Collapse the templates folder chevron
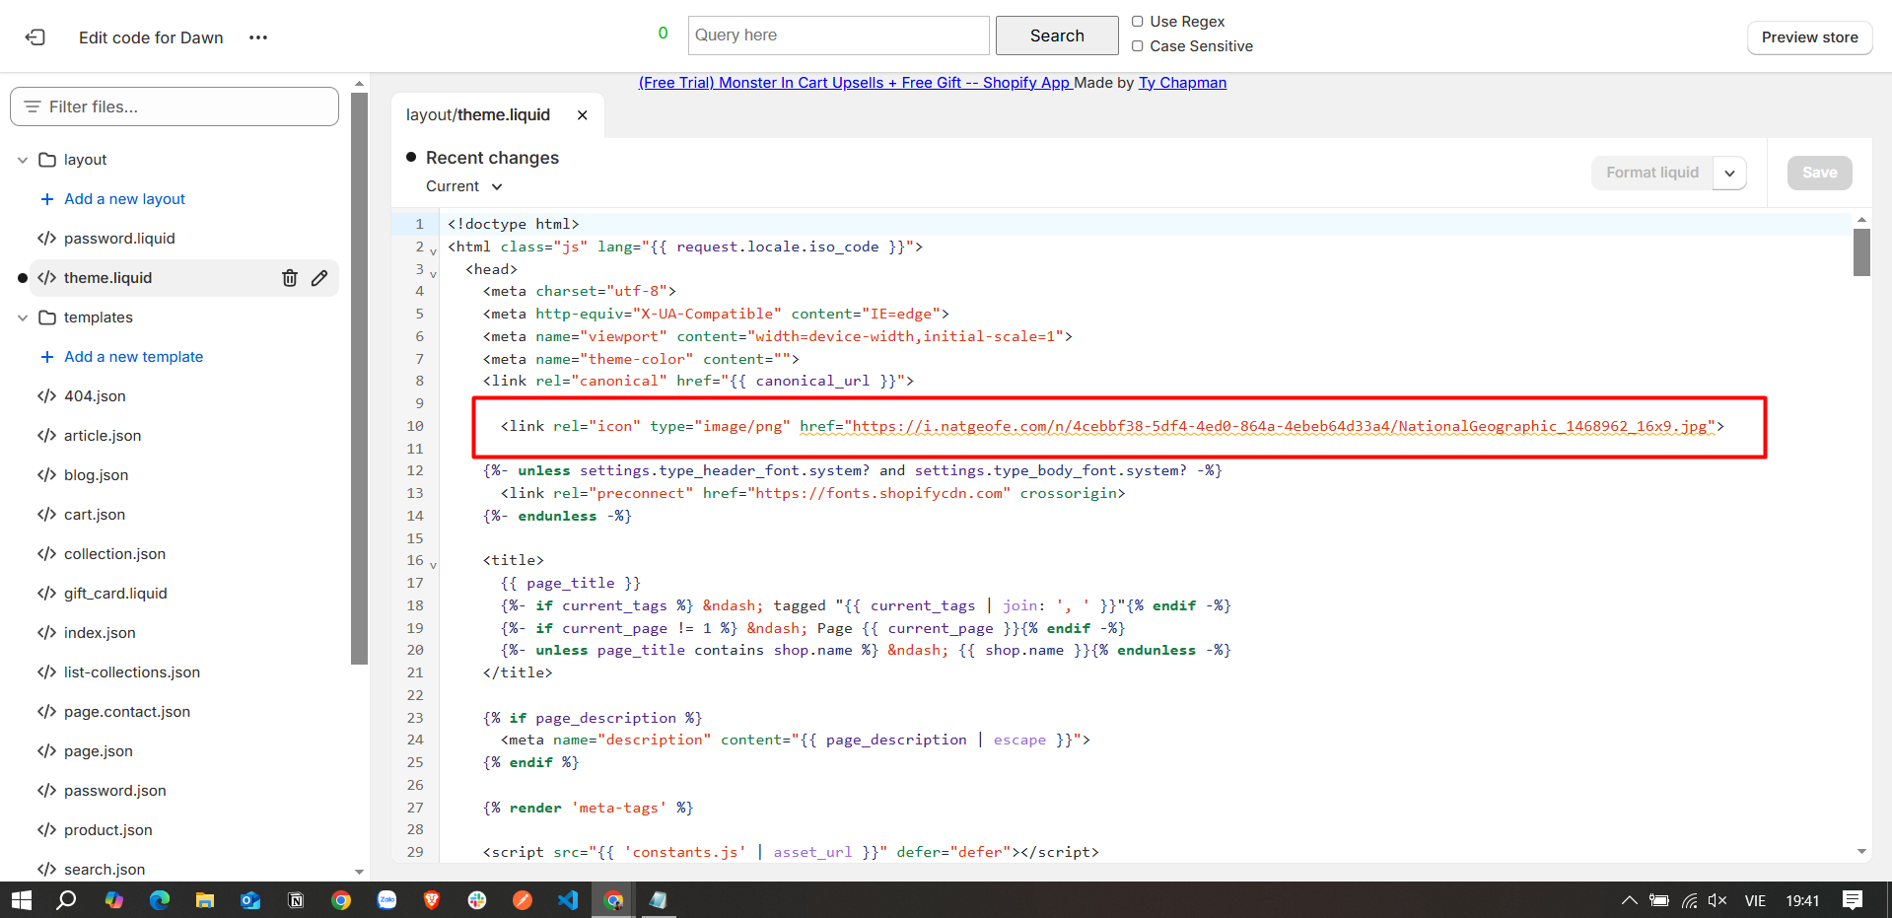 pyautogui.click(x=23, y=318)
